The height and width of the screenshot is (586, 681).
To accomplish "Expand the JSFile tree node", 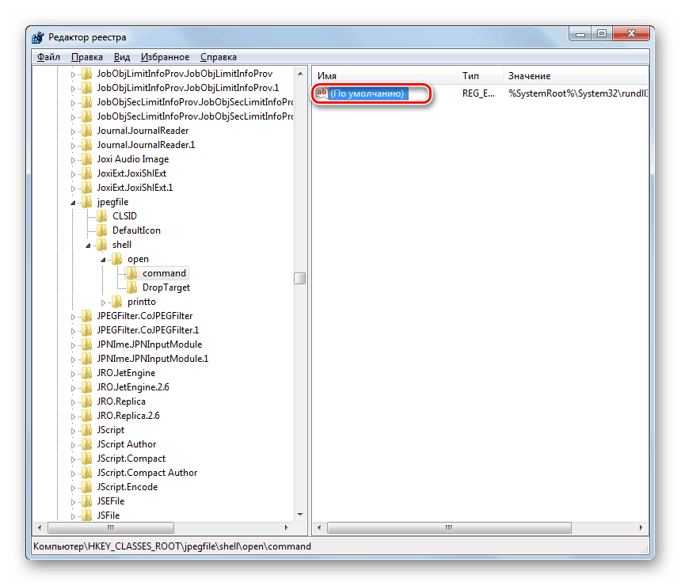I will 74,515.
